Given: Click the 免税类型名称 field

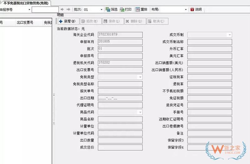Looking at the screenshot, I should (x=120, y=84).
